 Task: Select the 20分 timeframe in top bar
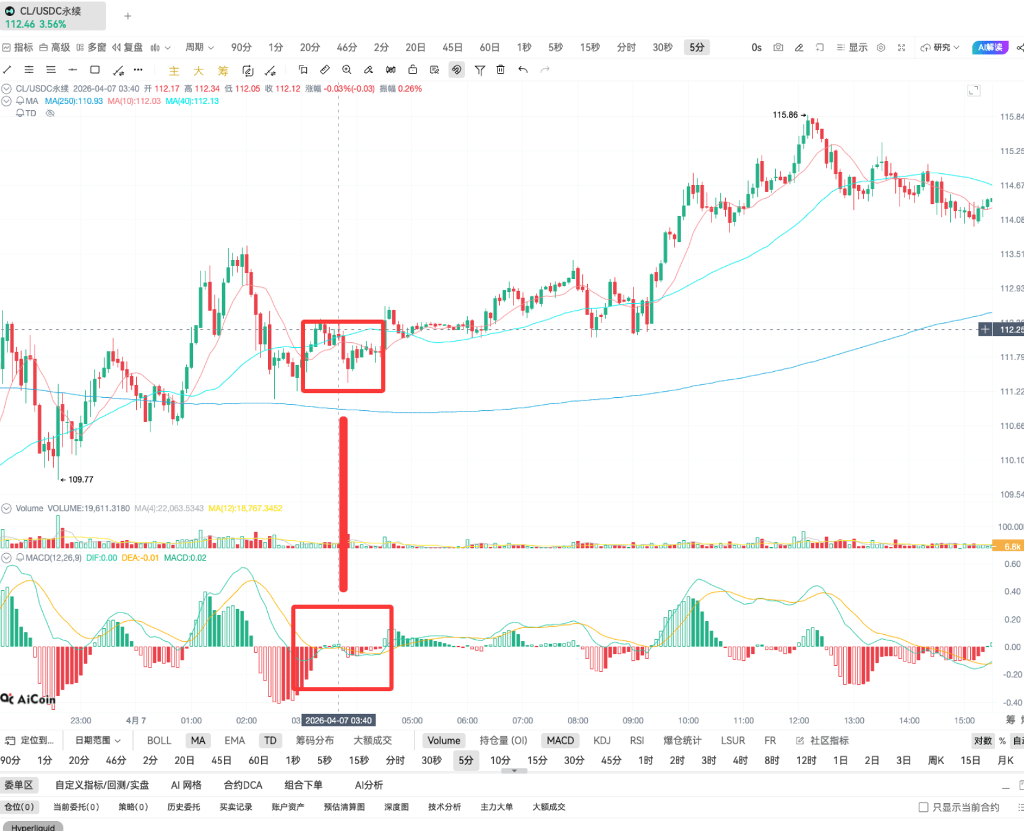coord(310,48)
